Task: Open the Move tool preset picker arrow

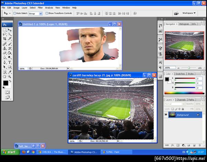Action: 10,13
